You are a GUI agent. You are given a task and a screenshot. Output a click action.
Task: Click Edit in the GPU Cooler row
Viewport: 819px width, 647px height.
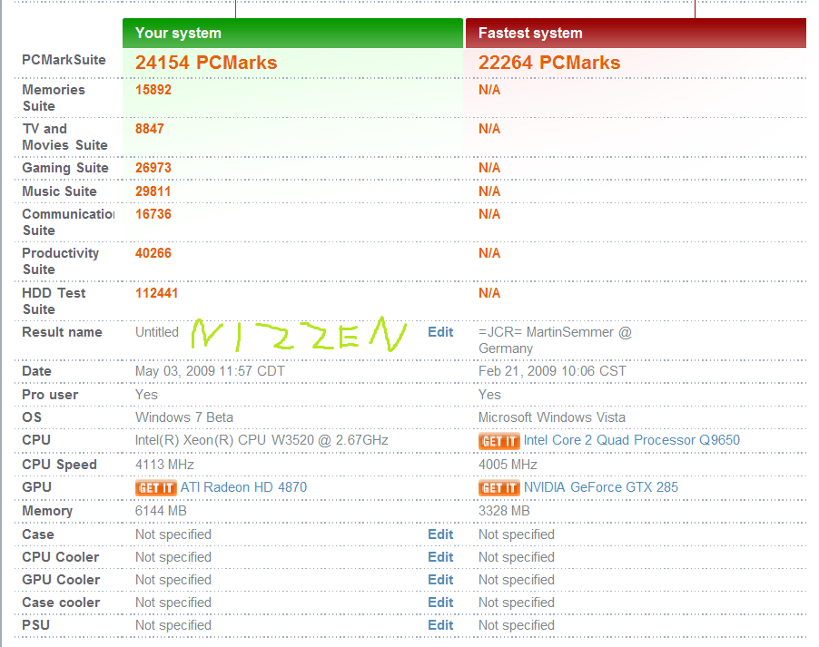point(440,580)
